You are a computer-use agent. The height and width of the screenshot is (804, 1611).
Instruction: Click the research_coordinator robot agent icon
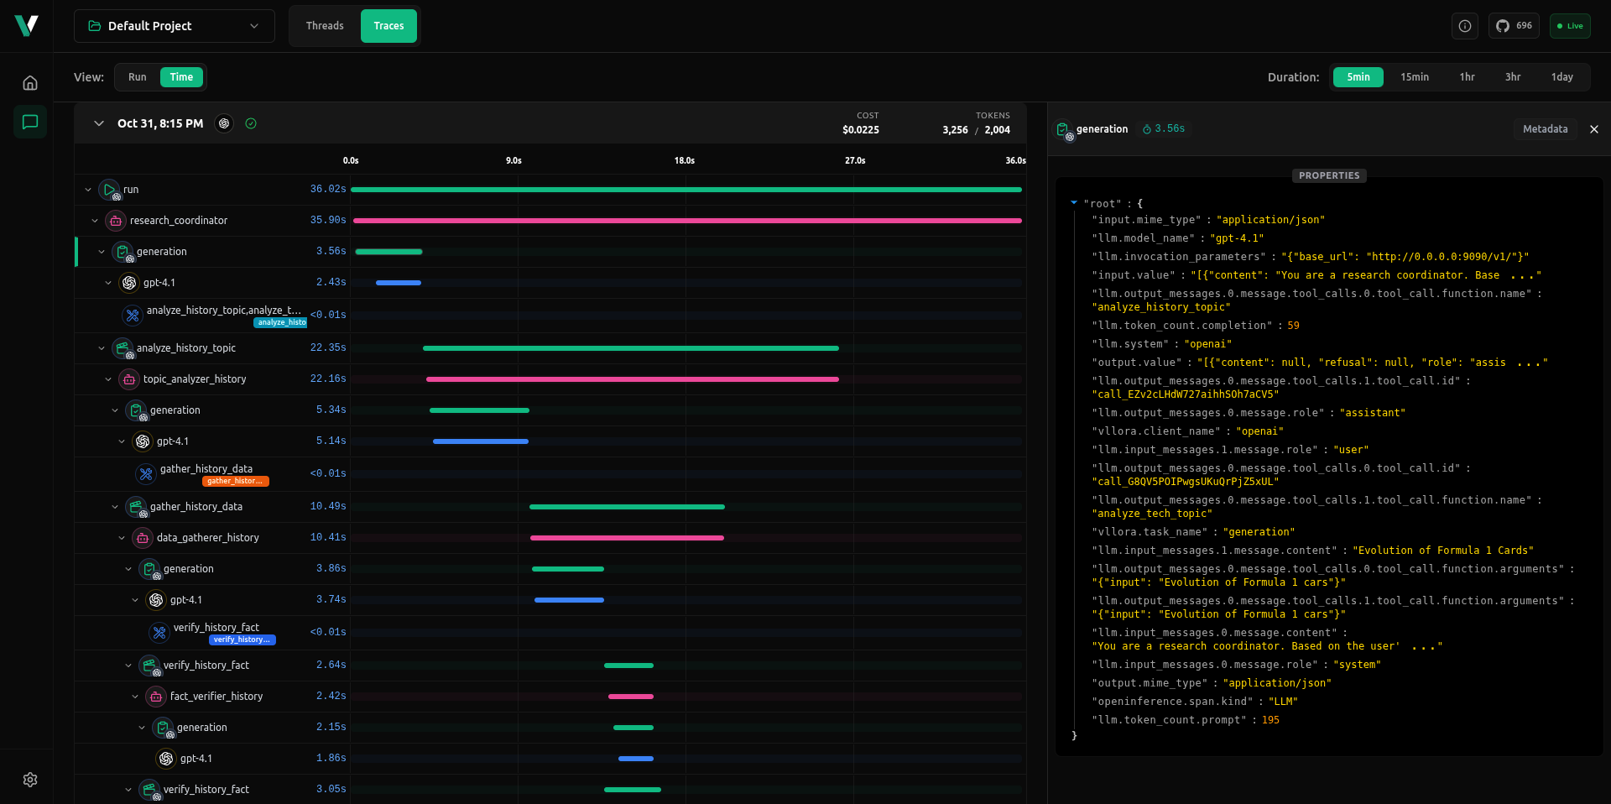[x=115, y=221]
